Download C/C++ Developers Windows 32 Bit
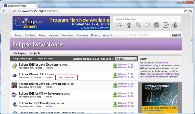Viewport: 195px width, 114px height. 126,93
